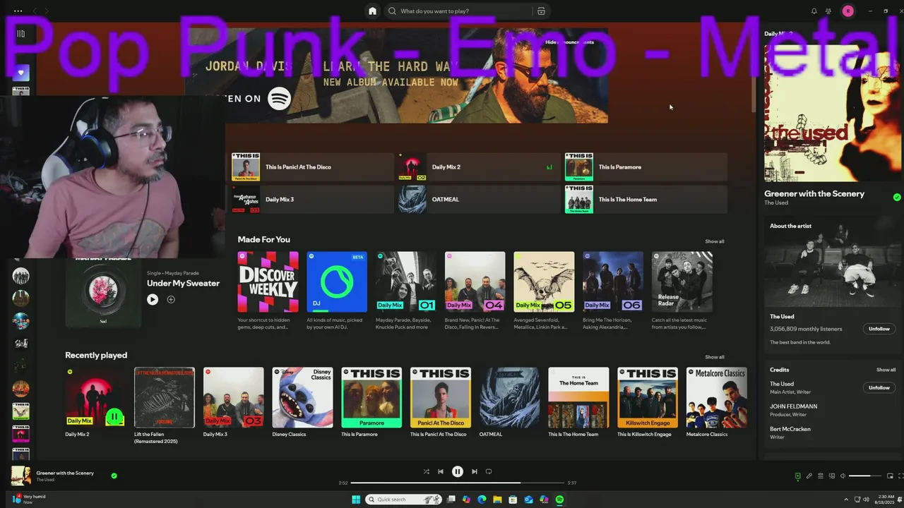Show lyrics with the microphone icon
The width and height of the screenshot is (904, 508).
[x=809, y=476]
